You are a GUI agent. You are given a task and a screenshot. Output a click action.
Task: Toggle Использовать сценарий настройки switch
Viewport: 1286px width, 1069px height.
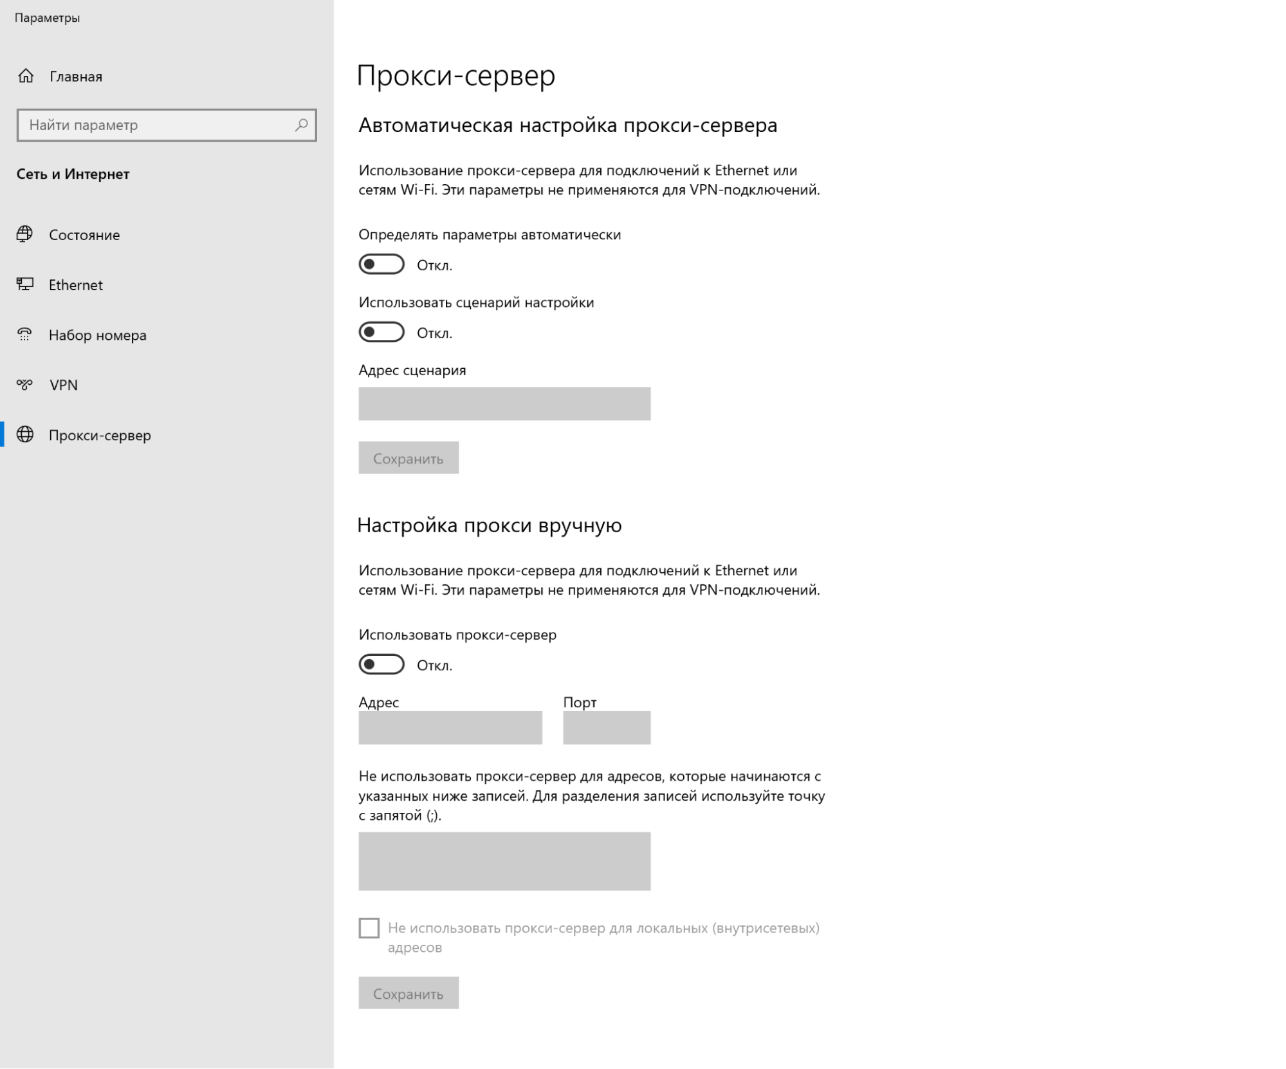[381, 332]
